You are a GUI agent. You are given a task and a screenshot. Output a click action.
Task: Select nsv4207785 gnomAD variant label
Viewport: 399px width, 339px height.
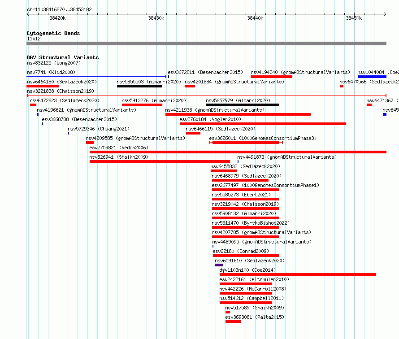(x=261, y=232)
